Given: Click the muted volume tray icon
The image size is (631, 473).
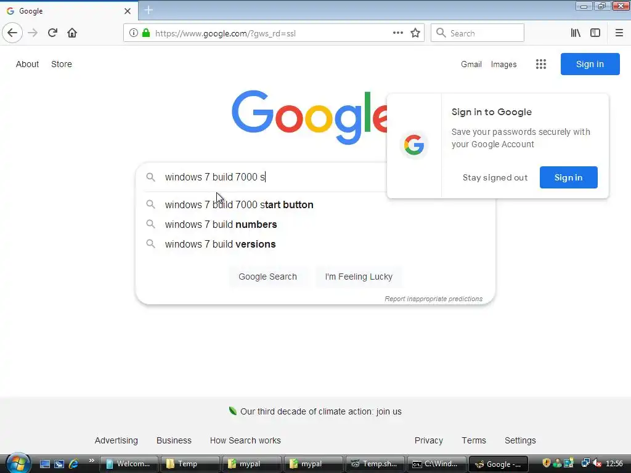Looking at the screenshot, I should point(598,464).
